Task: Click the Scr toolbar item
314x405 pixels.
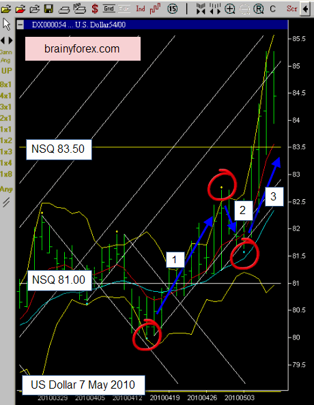Action: coord(291,9)
